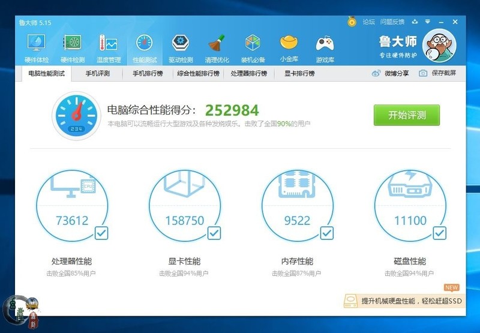Uncheck the 处理器性能 test checkbox
Screen dimensions: 480x333
pos(101,233)
